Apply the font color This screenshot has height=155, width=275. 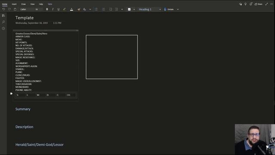71,9
